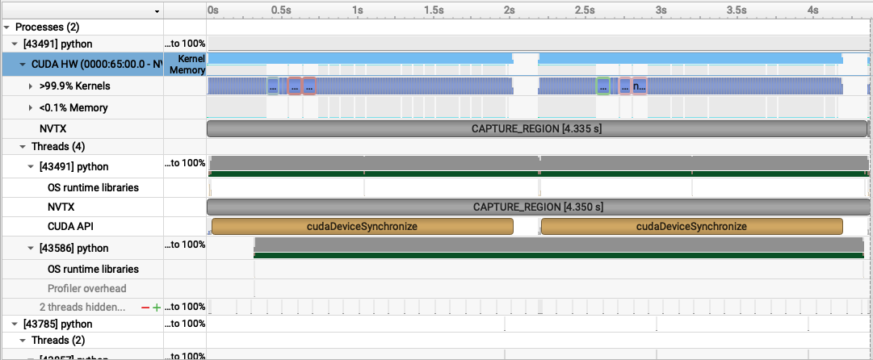Click the blue Kernel utilization bar in CUDA HW
This screenshot has height=360, width=873.
(x=359, y=58)
